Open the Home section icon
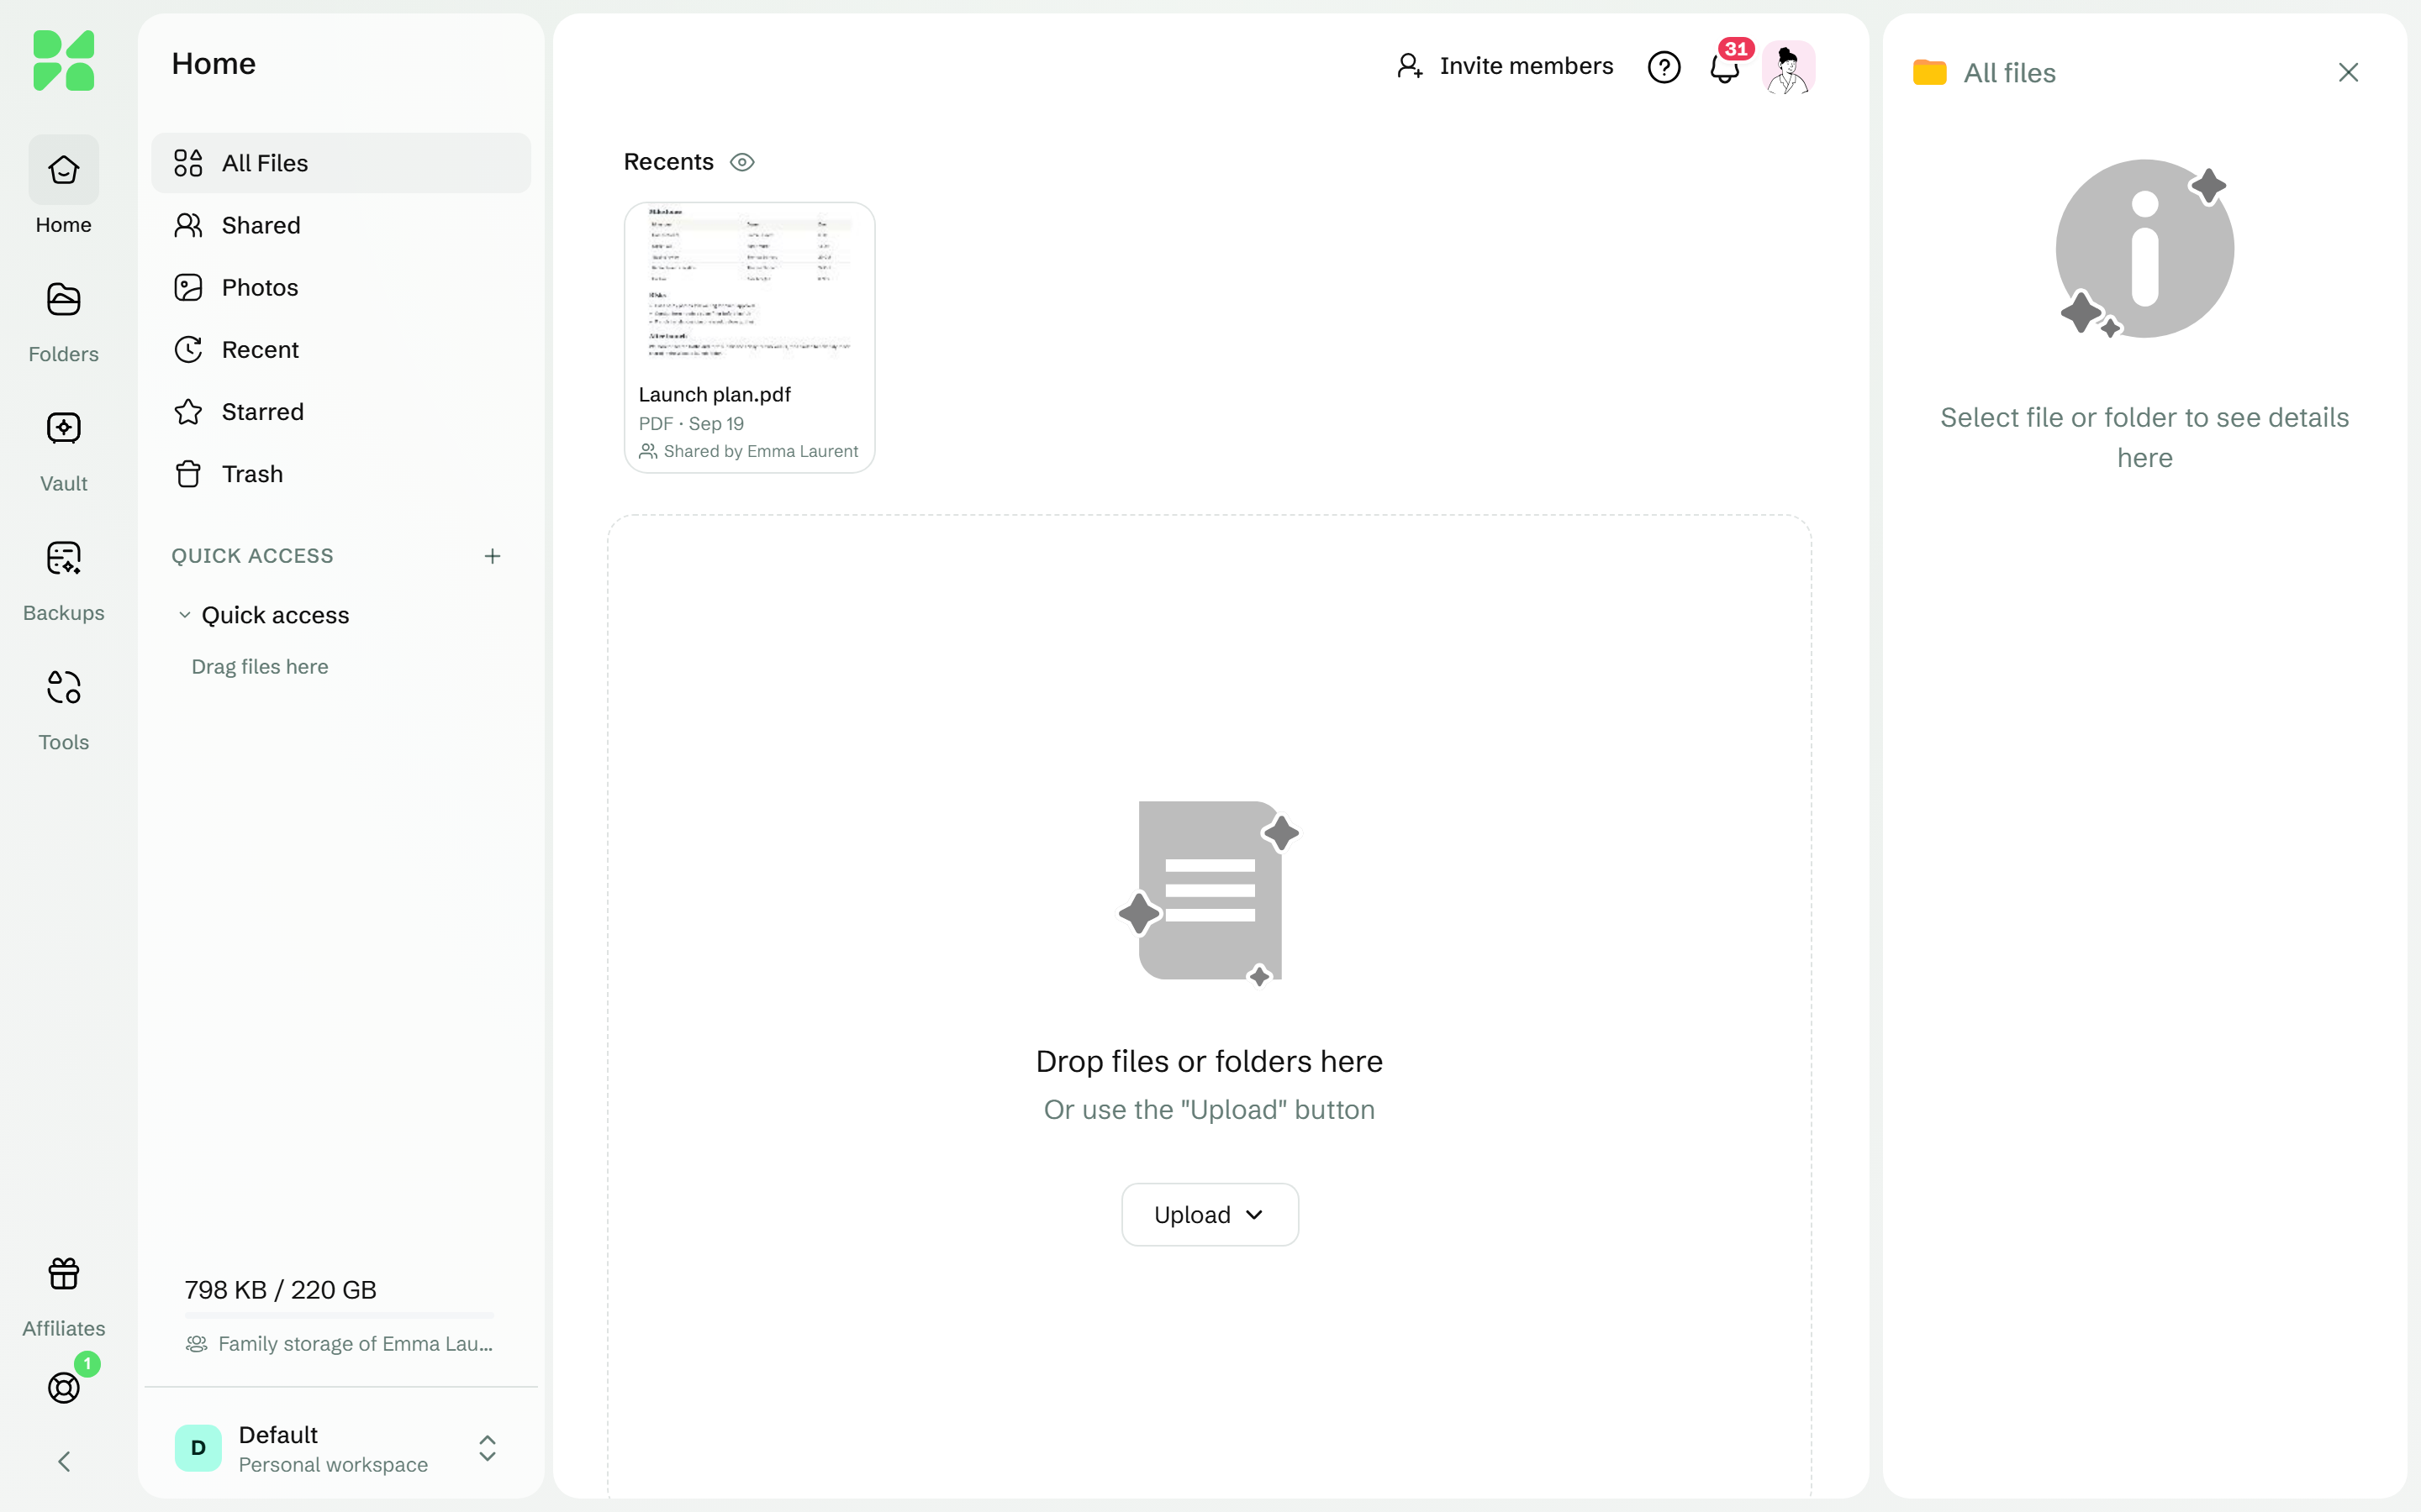 [x=63, y=170]
